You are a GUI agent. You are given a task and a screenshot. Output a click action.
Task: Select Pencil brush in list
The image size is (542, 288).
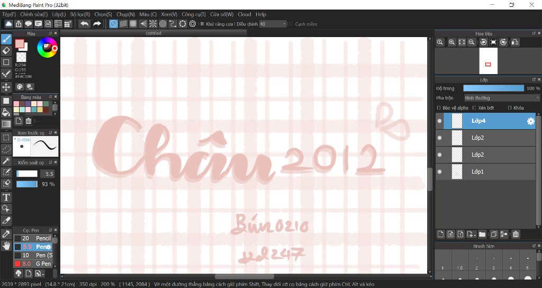tap(33, 238)
